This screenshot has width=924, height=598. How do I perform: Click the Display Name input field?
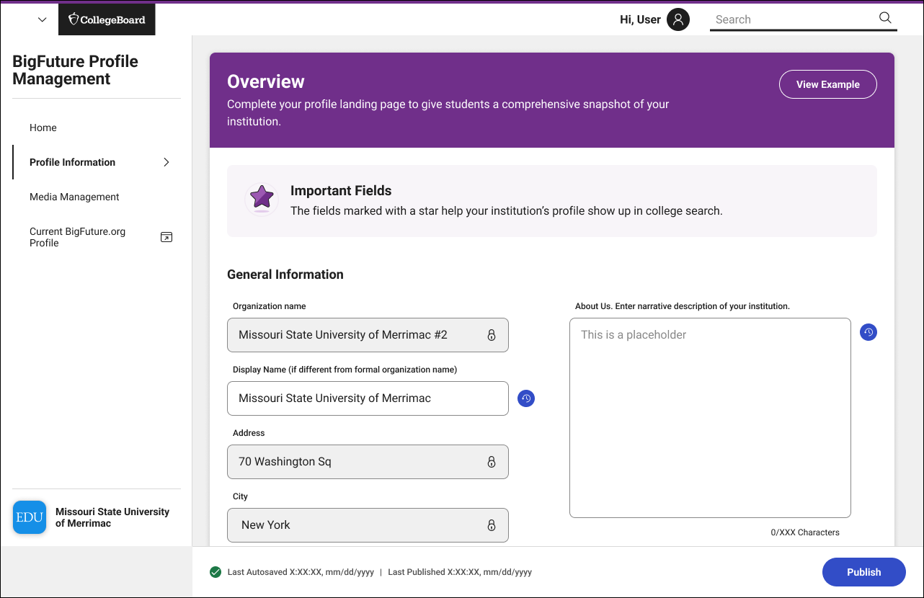(x=368, y=398)
